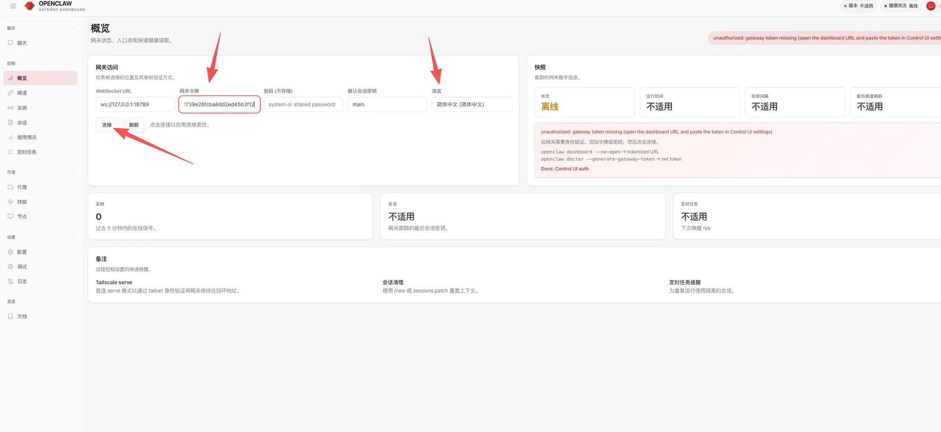
Task: View the 日志 logs page
Action: (21, 281)
